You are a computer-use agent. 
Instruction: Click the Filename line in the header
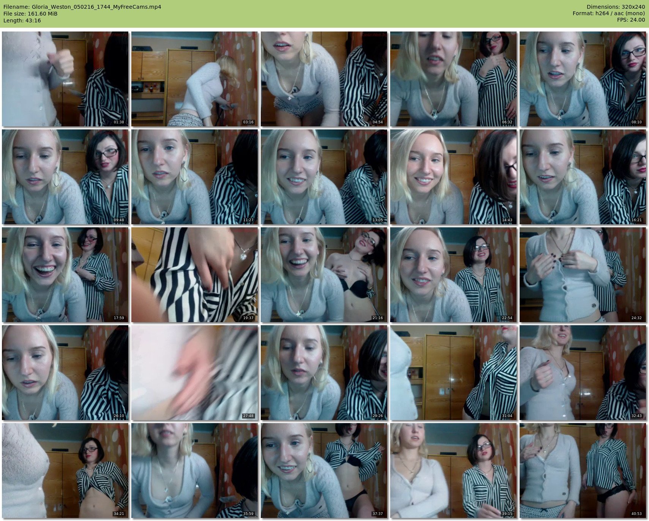82,7
